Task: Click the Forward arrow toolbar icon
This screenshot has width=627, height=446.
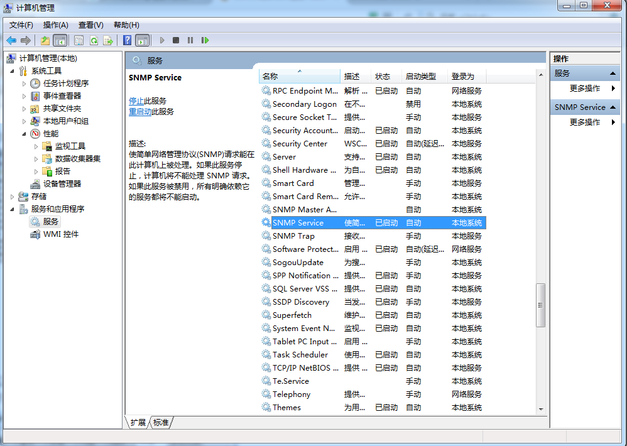Action: click(26, 40)
